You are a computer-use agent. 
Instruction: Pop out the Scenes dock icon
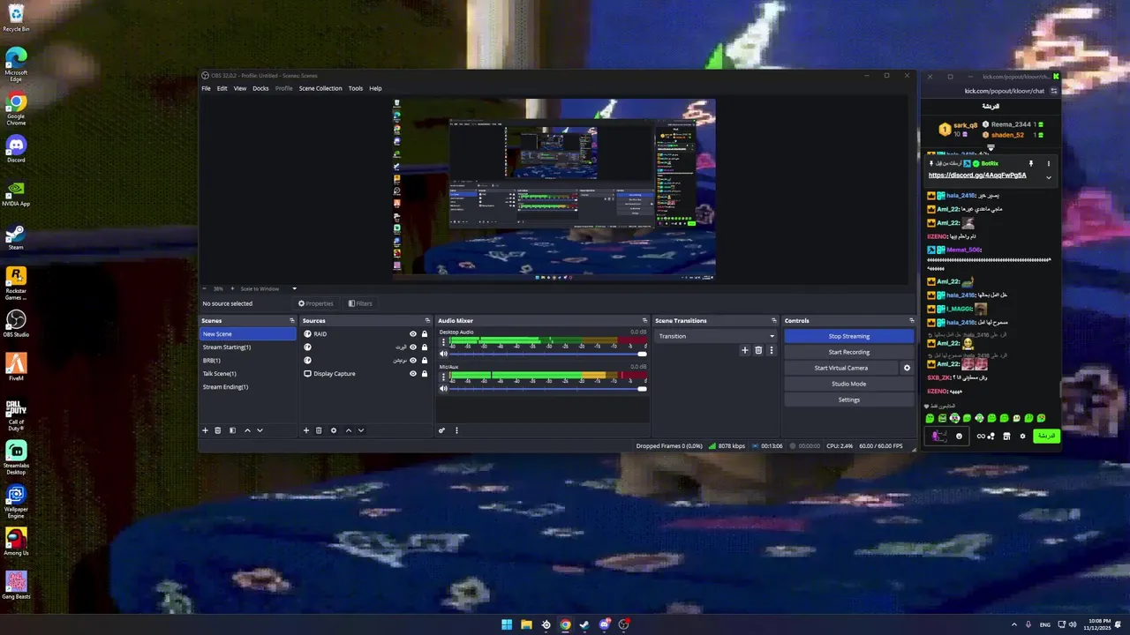tap(292, 321)
